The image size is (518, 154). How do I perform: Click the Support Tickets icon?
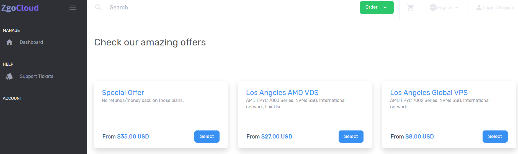9,76
